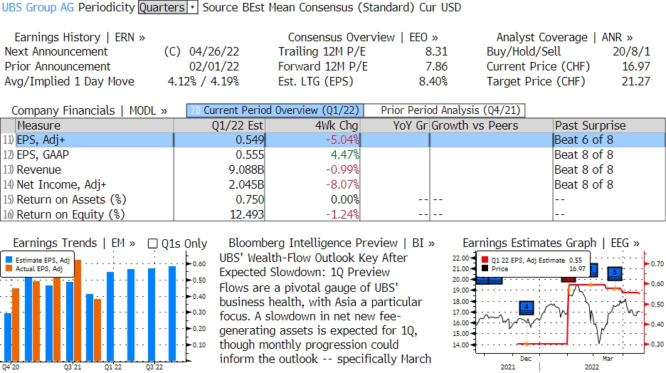The width and height of the screenshot is (666, 373).
Task: Open Bloomberg Intelligence Preview BI link
Action: pos(332,243)
